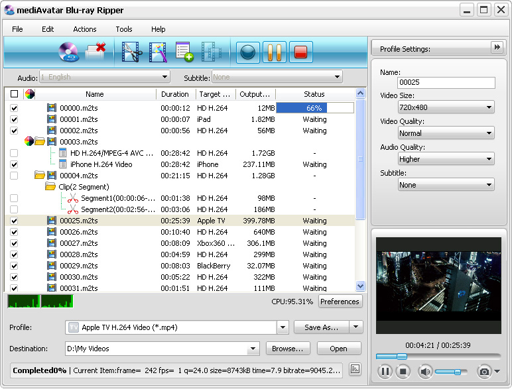Click the film icon of 00000.m2ts

[x=52, y=108]
